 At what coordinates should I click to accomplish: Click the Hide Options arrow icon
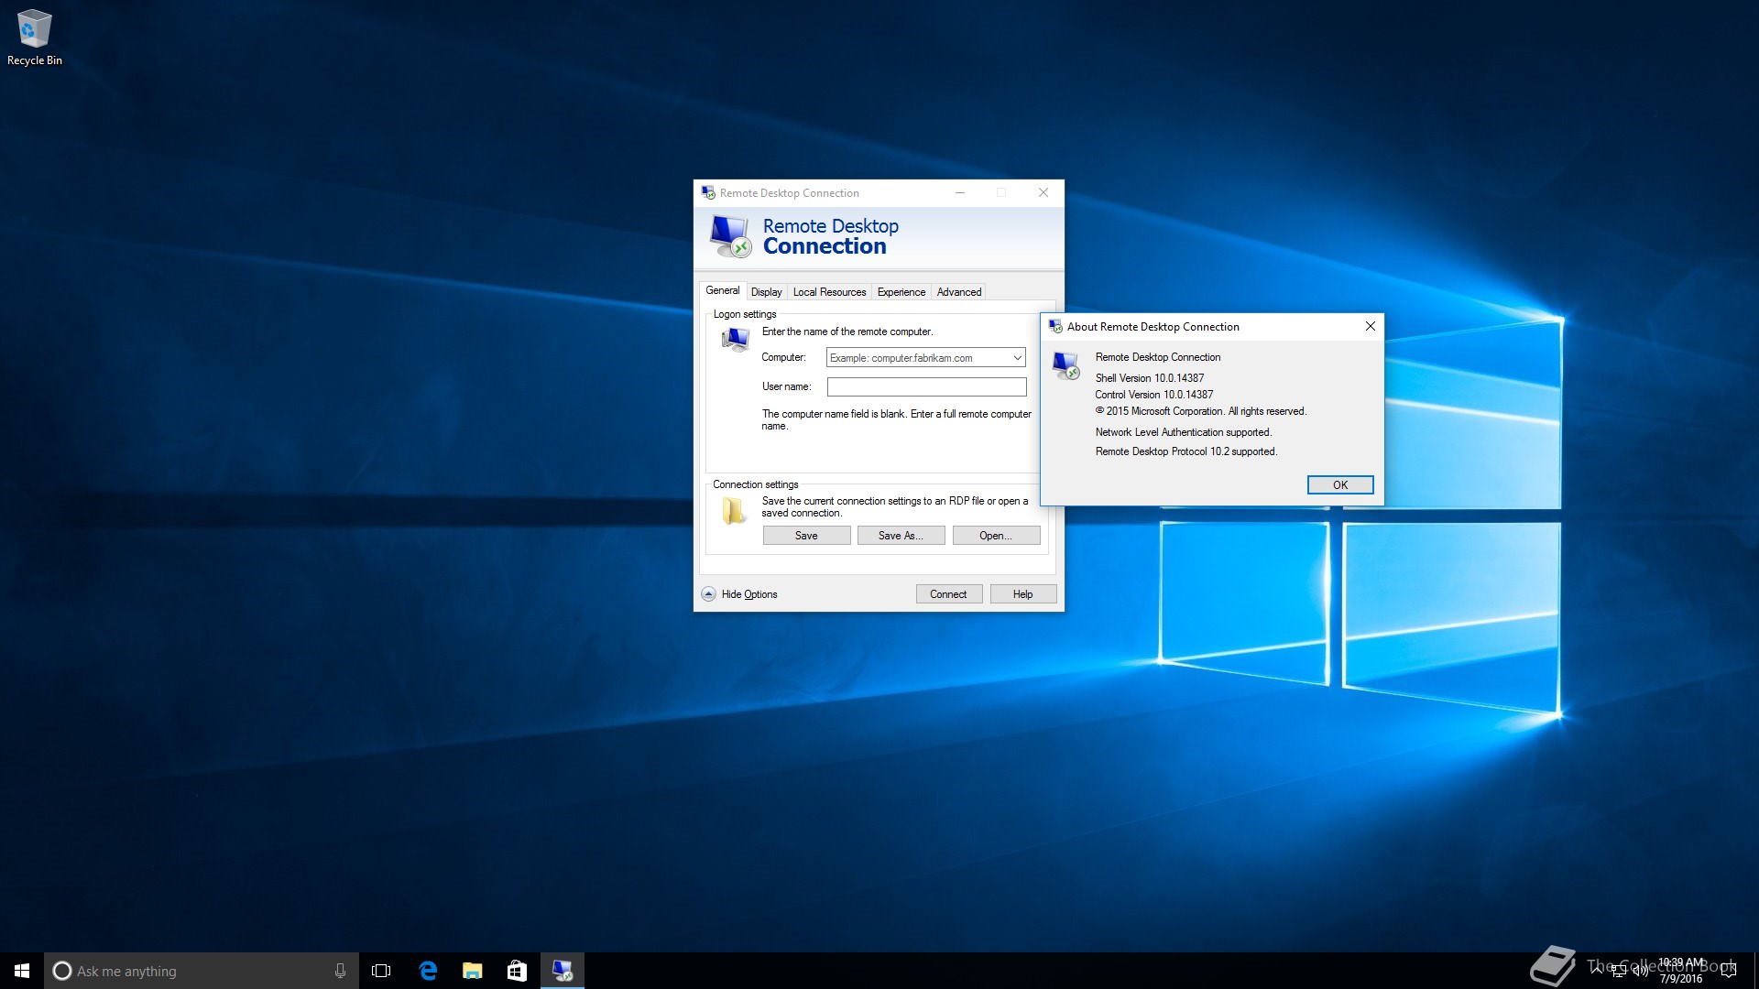coord(708,594)
